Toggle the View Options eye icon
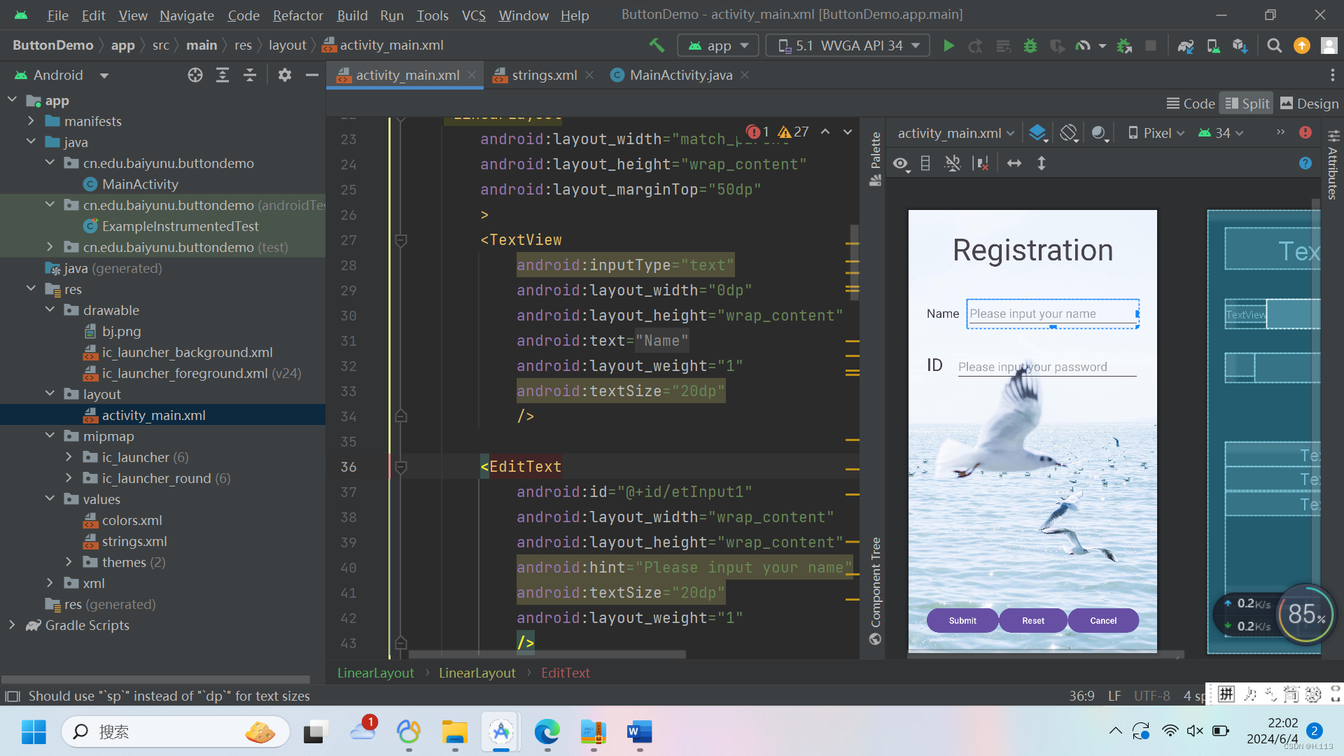 (900, 164)
